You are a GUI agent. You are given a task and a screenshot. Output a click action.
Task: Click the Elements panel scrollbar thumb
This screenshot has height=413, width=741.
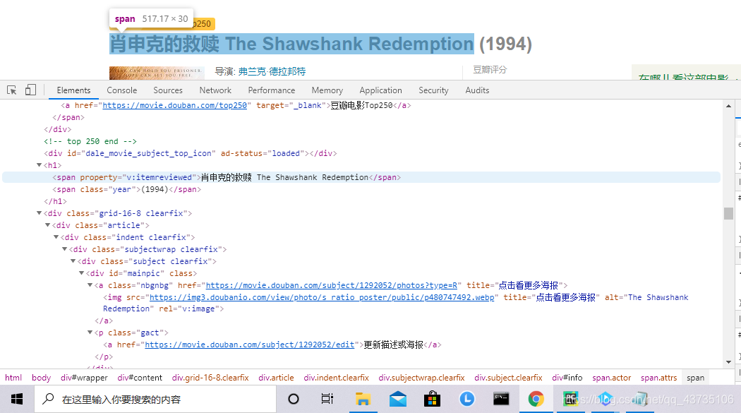coord(728,213)
